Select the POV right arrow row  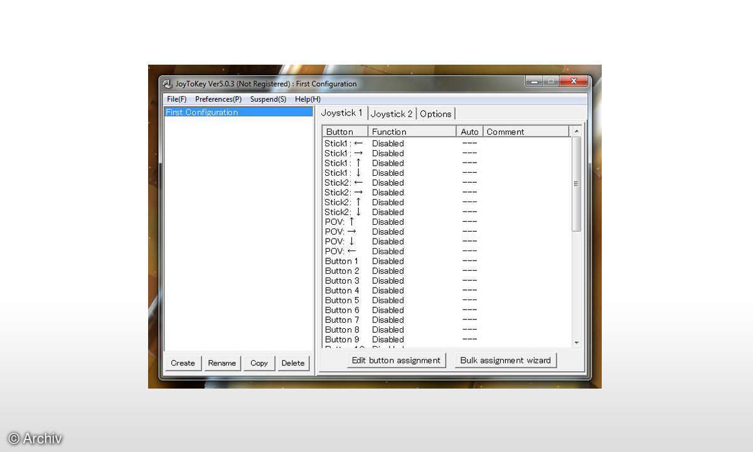coord(447,232)
